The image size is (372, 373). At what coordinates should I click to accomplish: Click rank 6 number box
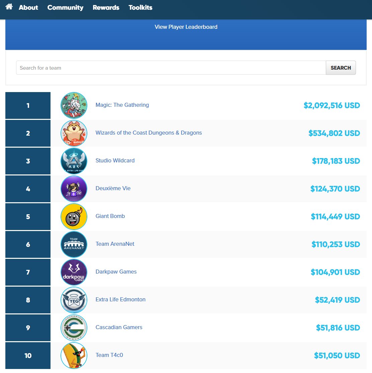click(x=28, y=244)
